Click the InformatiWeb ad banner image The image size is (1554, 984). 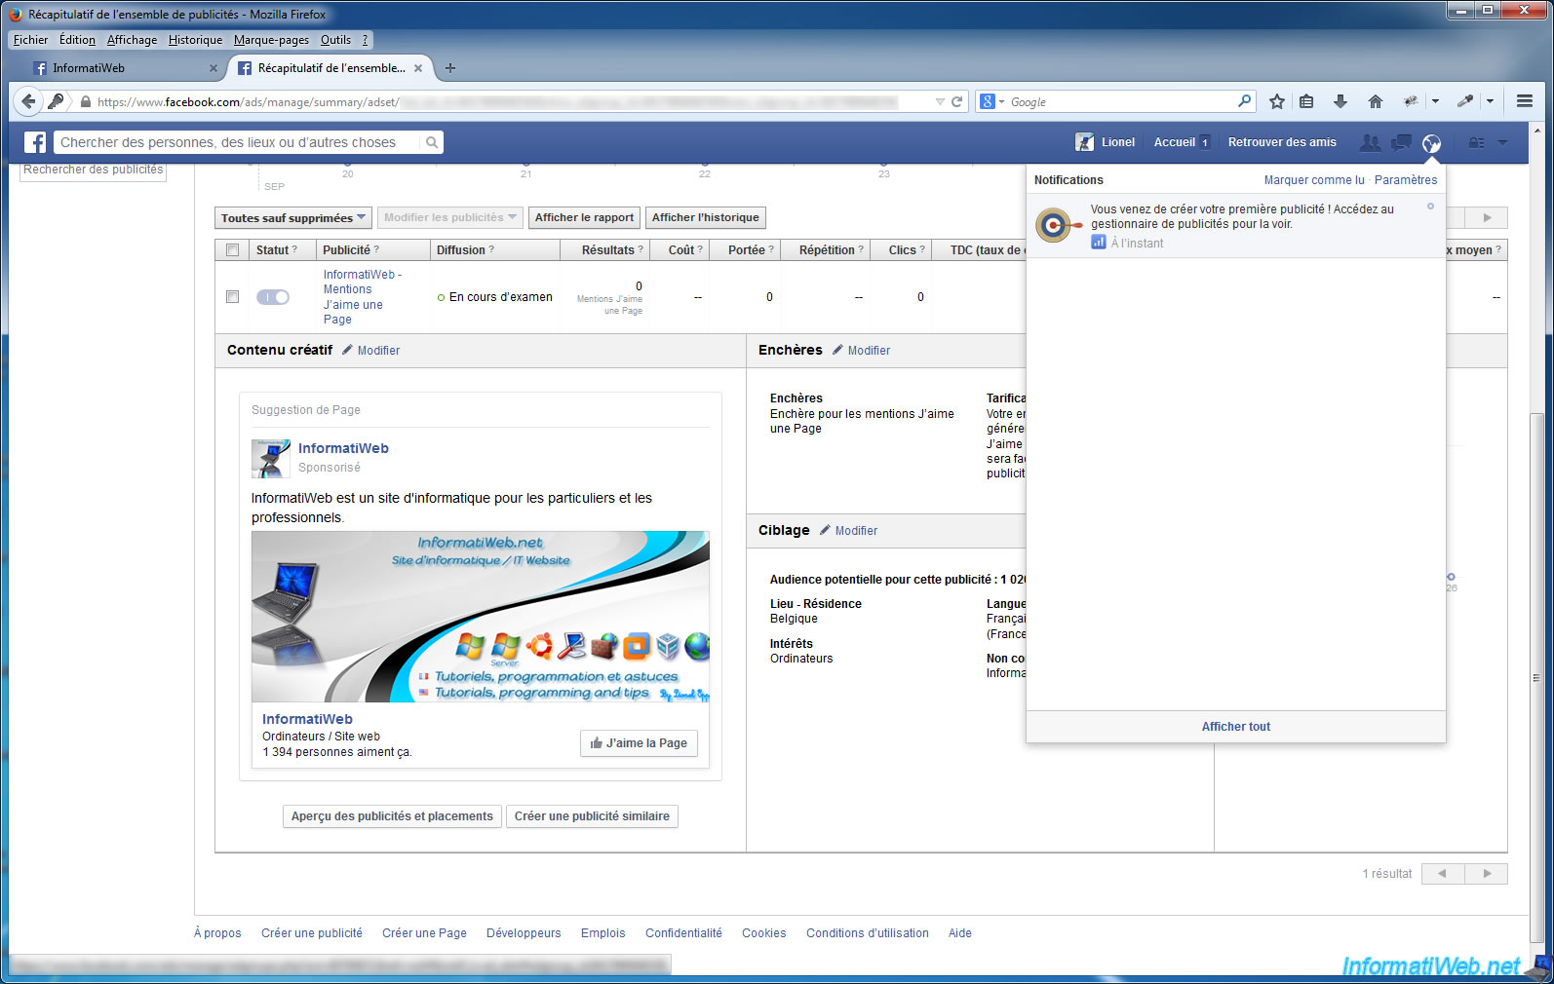coord(480,617)
